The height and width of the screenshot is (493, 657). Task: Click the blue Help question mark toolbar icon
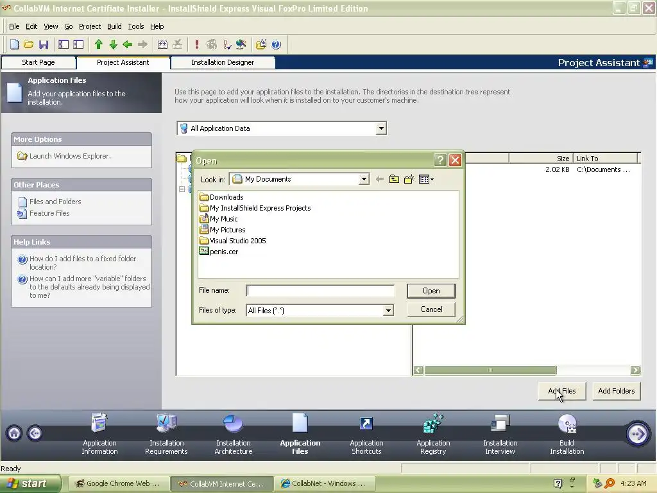point(276,44)
